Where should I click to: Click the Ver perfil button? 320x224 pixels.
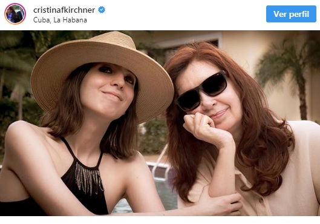coord(291,14)
